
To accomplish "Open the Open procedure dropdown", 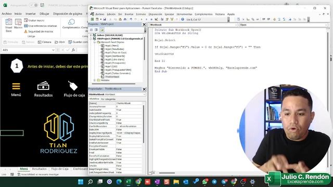I will pyautogui.click(x=326, y=25).
